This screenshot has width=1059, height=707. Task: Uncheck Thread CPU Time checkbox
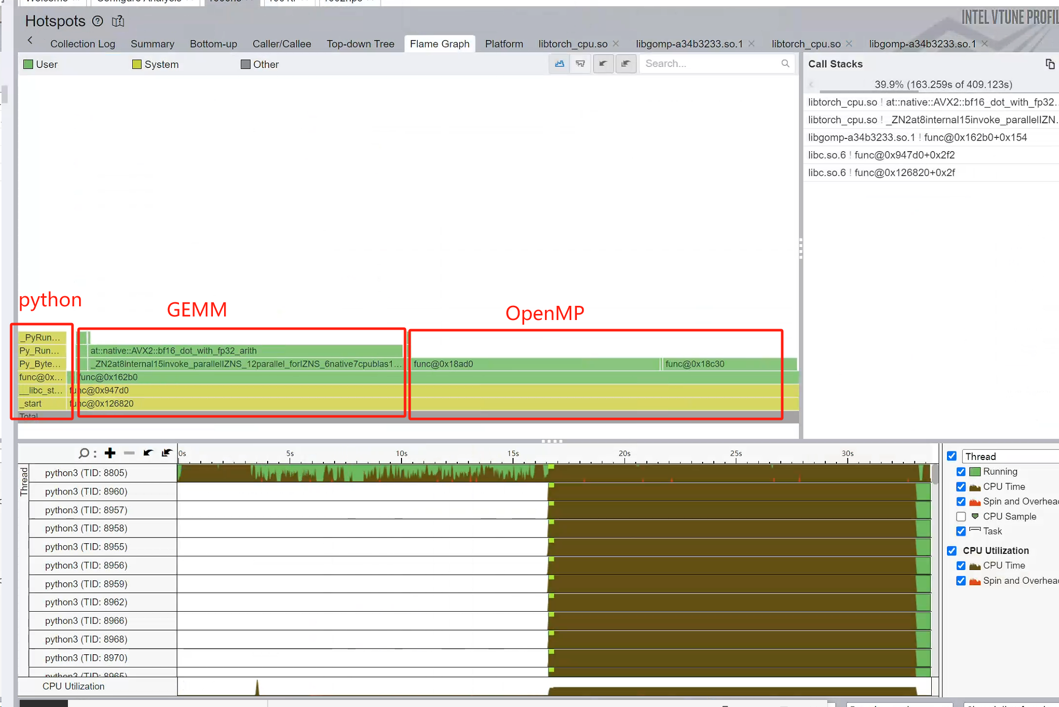tap(961, 487)
